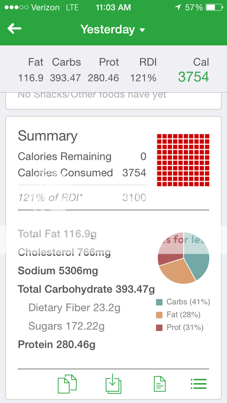Tap the macronutrient pie chart
This screenshot has height=403, width=227.
(184, 258)
